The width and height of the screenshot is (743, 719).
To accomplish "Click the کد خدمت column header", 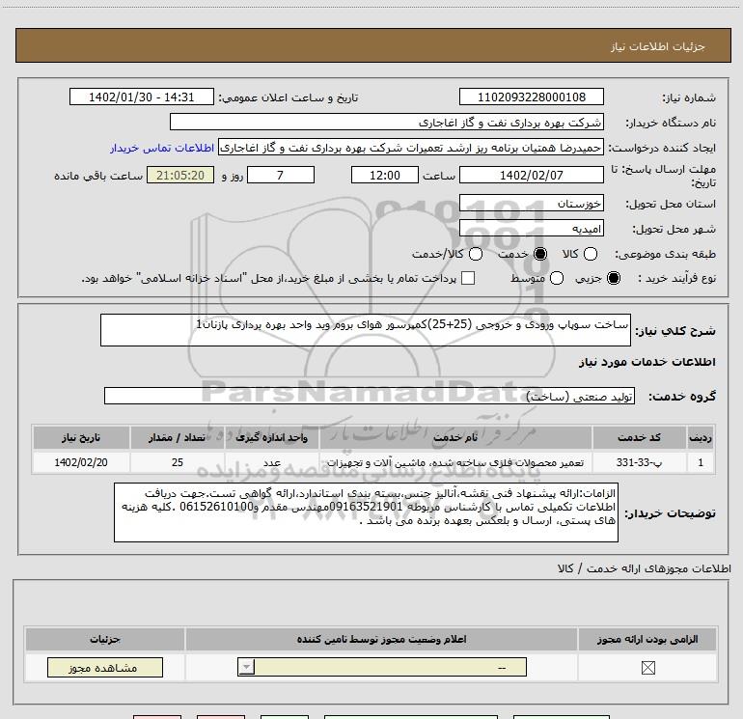I will click(x=639, y=437).
